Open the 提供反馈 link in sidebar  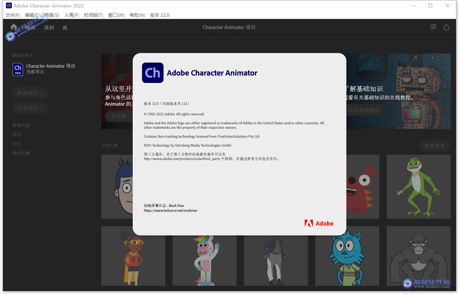click(21, 153)
